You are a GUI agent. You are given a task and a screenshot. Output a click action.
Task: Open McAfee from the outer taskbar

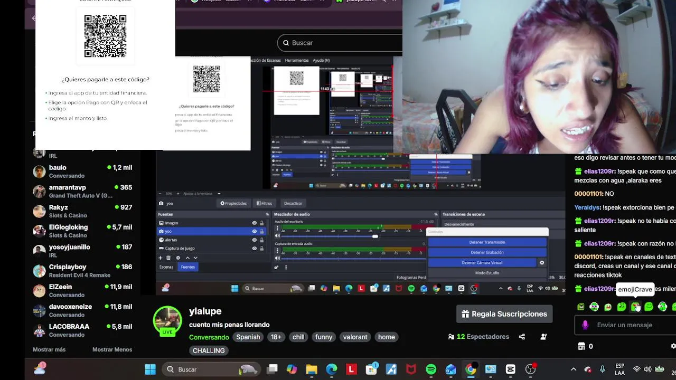(x=411, y=369)
